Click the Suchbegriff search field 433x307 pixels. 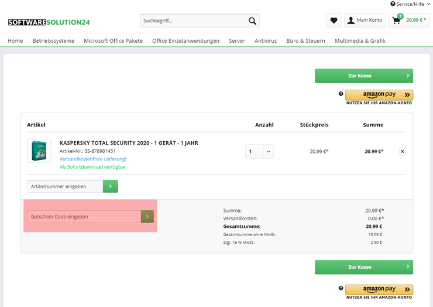[193, 21]
